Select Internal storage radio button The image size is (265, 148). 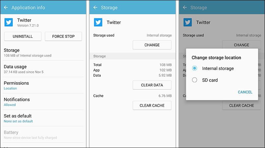pos(194,68)
